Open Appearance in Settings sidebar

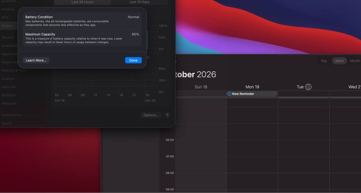[x=9, y=54]
